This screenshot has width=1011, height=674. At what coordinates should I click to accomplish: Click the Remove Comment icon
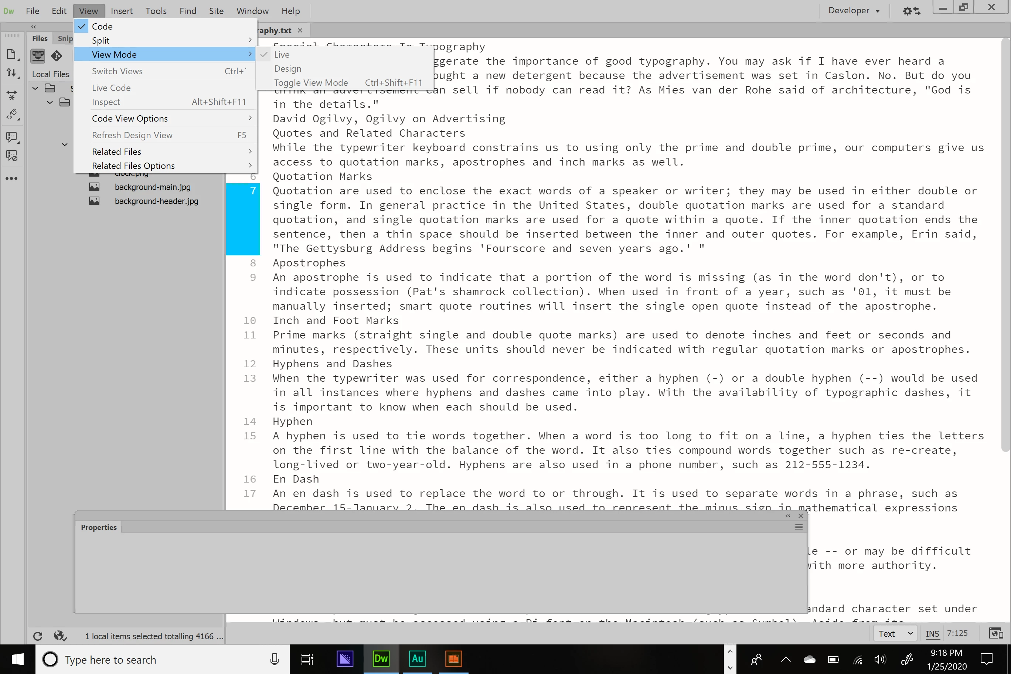pyautogui.click(x=11, y=156)
